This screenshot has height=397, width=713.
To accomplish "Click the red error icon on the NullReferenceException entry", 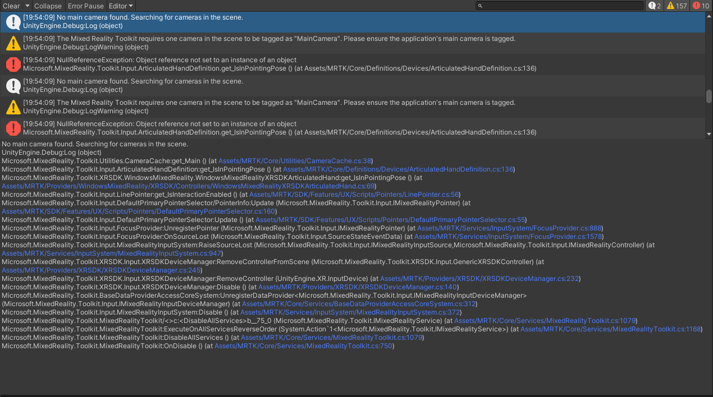I will (x=13, y=64).
